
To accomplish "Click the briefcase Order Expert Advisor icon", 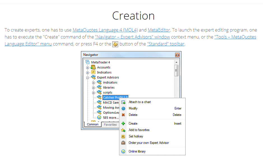I will [123, 143].
